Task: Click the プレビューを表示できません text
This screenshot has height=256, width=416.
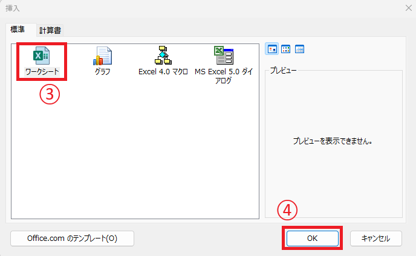Action: pos(333,141)
